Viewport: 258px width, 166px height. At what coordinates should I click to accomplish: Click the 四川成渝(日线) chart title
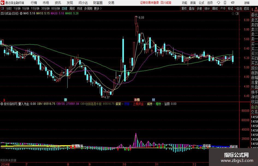(x=10, y=13)
